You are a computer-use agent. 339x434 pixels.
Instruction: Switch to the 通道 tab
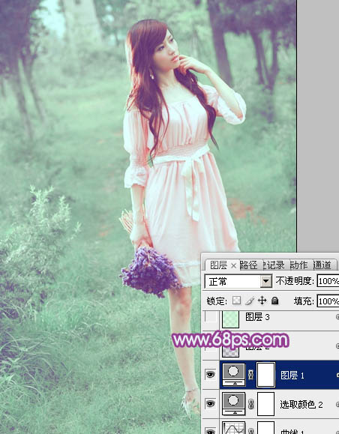click(x=322, y=265)
